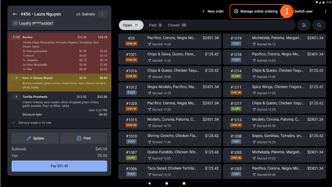This screenshot has height=187, width=332.
Task: Switch to the Closed orders tab
Action: tap(177, 25)
